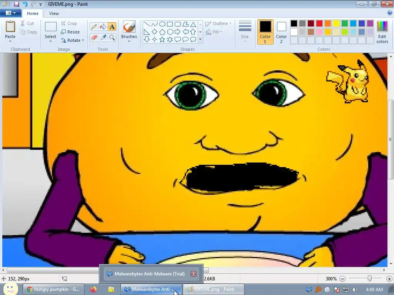Switch to the Home ribbon tab
This screenshot has height=295, width=394.
(x=33, y=13)
